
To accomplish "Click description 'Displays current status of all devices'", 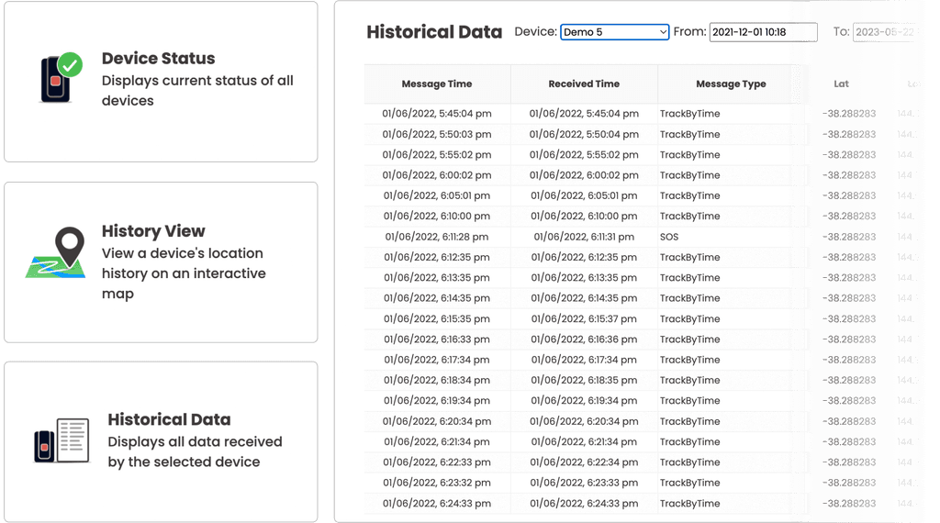I will [x=197, y=91].
